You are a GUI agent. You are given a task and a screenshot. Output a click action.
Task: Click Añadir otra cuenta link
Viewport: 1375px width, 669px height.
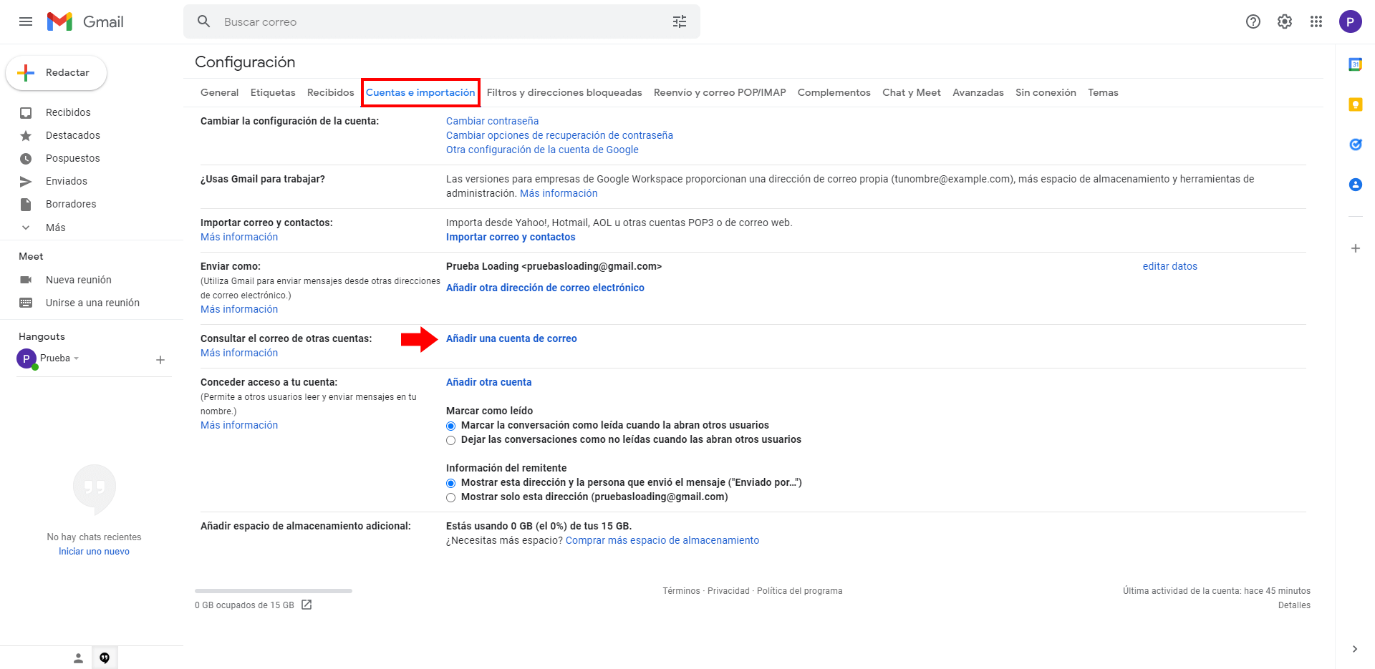489,382
